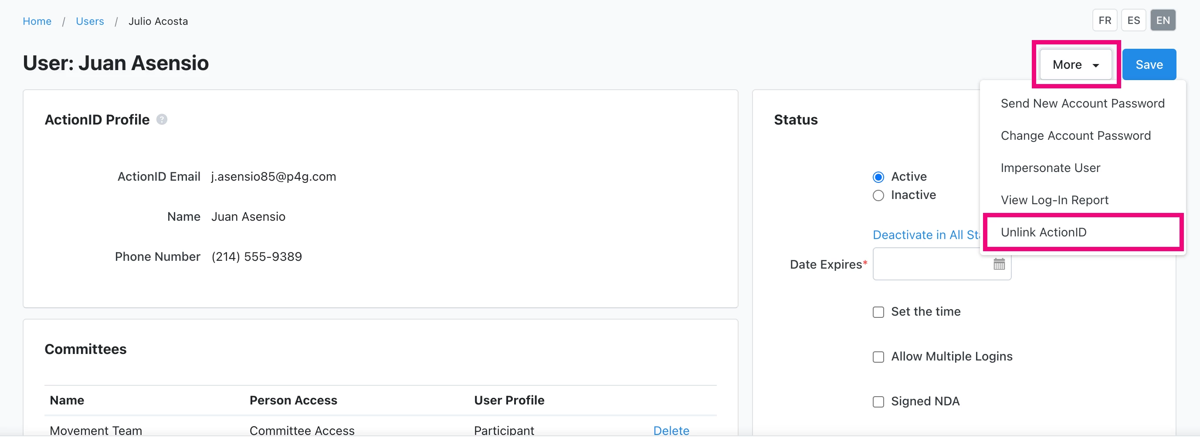Check the Signed NDA box
Viewport: 1200px width, 438px height.
tap(878, 401)
